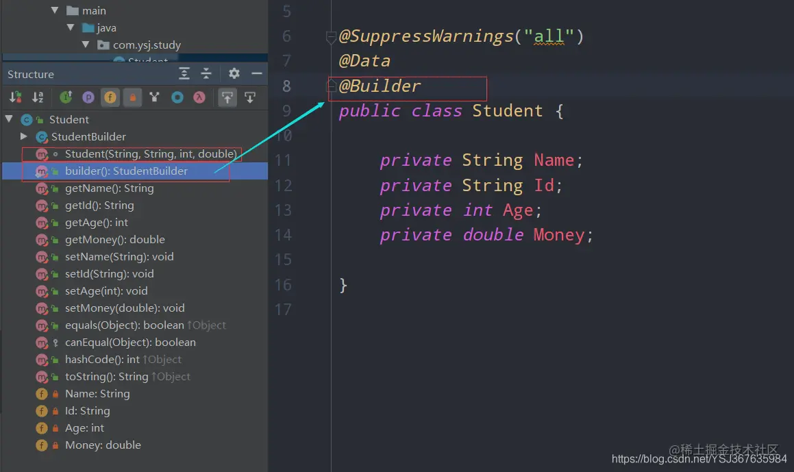Hide the Structure tool window

257,73
